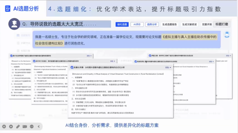
Task: Open the 趋势分析 tab
Action: (x=152, y=24)
